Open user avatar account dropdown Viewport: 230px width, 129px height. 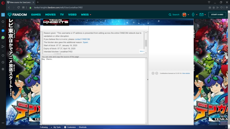click(x=186, y=15)
